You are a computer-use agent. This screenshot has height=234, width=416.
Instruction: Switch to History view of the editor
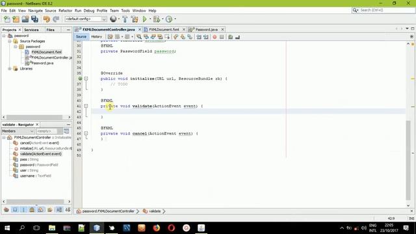pos(96,36)
